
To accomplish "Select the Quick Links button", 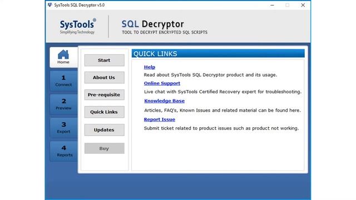I will tap(104, 112).
